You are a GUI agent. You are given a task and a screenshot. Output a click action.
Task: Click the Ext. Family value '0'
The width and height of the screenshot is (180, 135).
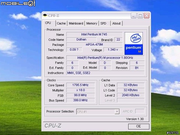pyautogui.click(x=72, y=68)
